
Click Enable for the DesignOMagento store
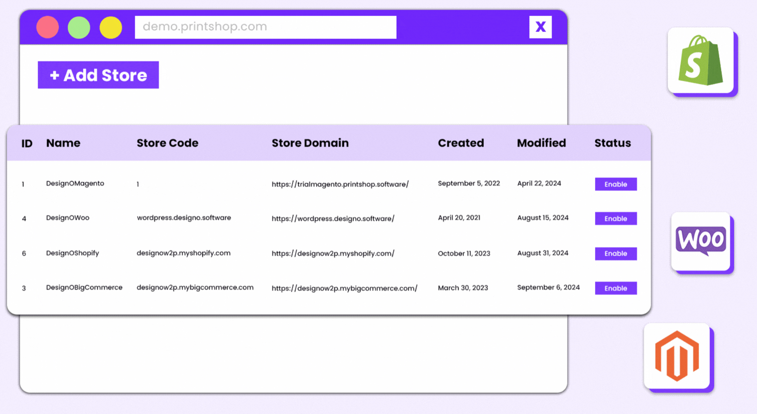(x=616, y=184)
